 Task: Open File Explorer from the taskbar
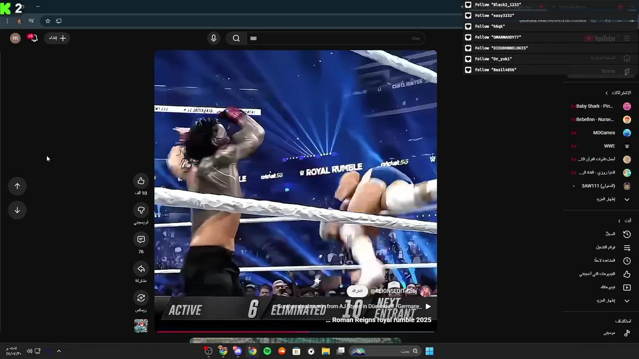(x=326, y=351)
